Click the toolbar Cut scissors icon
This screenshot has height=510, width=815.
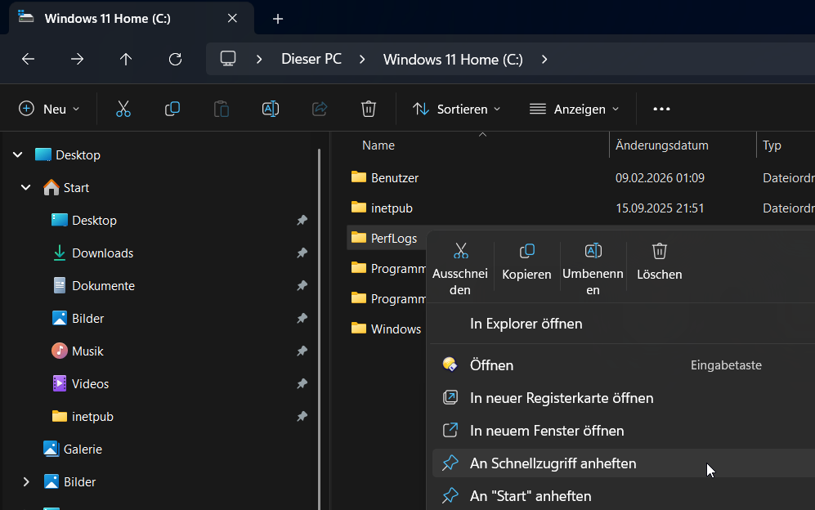click(123, 109)
